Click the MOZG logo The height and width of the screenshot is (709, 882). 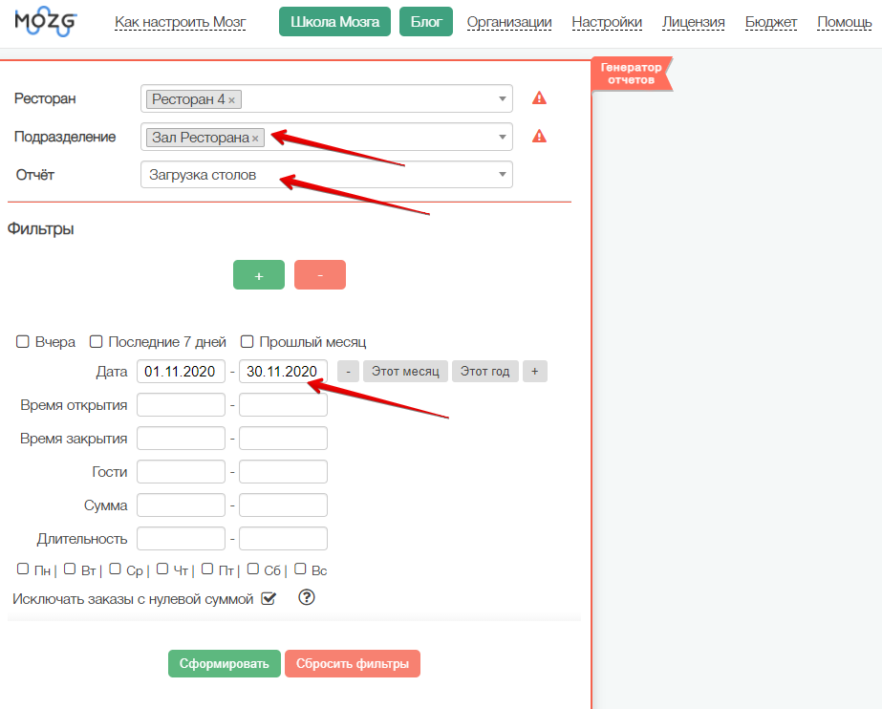[46, 21]
